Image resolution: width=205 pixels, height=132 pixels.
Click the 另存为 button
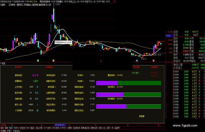[x=16, y=128]
